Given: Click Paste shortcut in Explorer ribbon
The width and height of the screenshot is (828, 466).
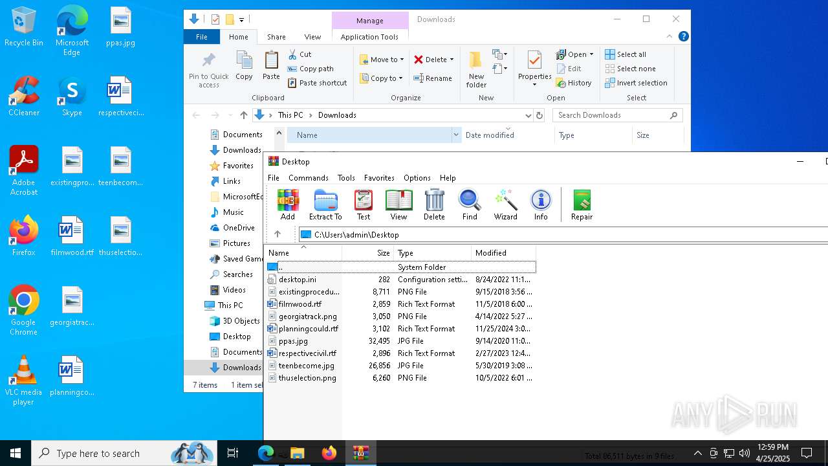Looking at the screenshot, I should 318,83.
